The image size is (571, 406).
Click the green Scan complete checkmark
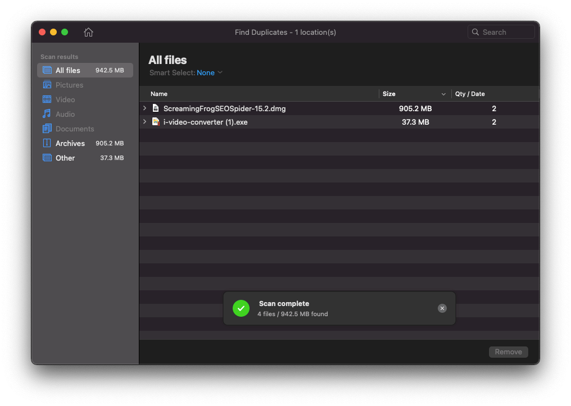point(241,308)
